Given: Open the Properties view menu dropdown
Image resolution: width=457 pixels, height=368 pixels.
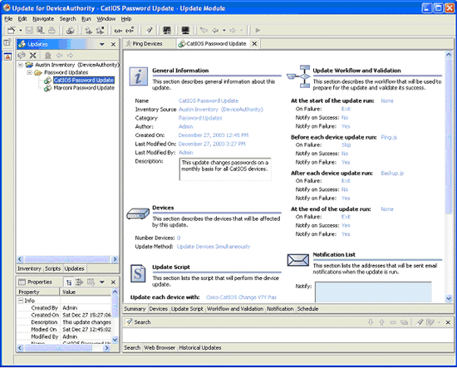Looking at the screenshot, I should pos(101,282).
